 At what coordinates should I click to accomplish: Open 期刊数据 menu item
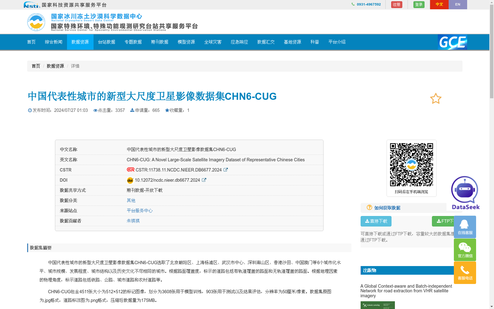pos(160,42)
